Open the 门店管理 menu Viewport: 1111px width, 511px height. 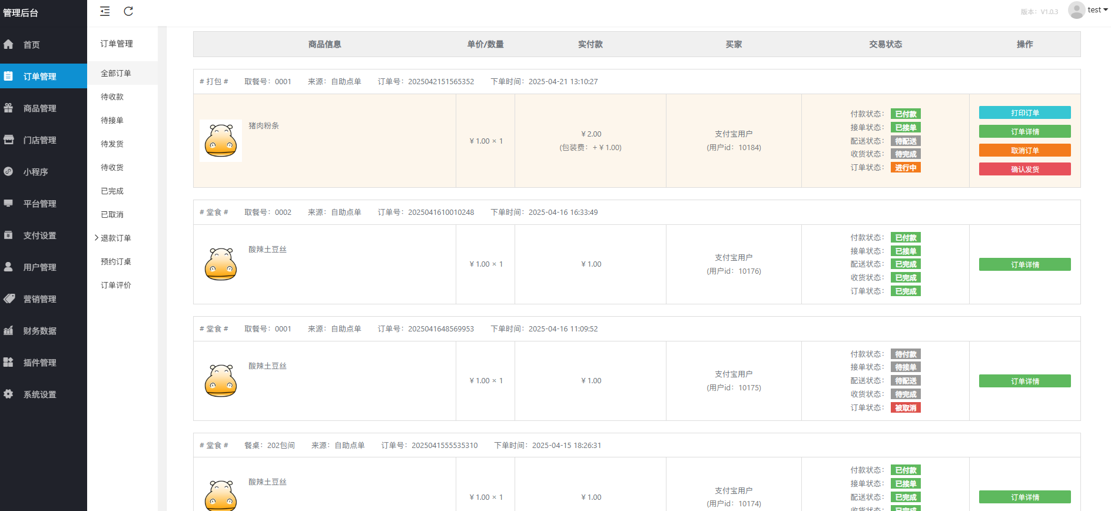44,140
